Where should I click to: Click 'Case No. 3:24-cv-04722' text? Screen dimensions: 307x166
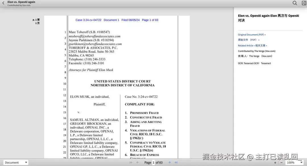tap(141, 97)
